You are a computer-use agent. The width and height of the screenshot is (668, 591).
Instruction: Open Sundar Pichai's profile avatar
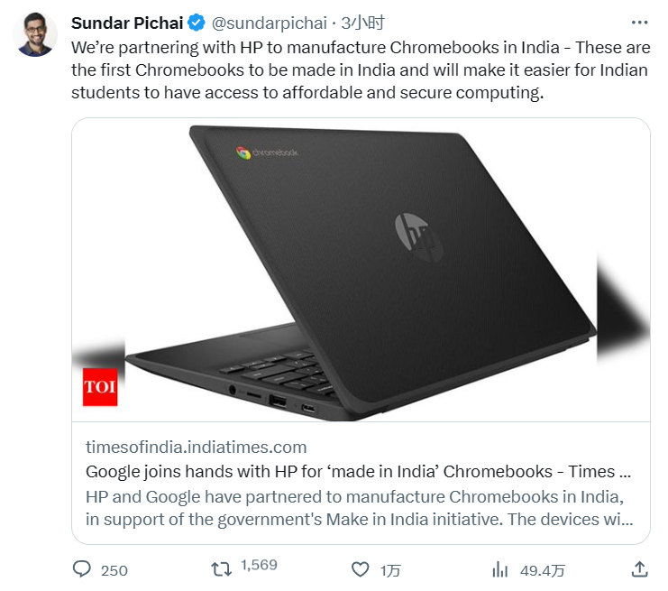point(35,35)
